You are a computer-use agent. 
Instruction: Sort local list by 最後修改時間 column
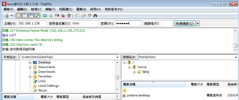[x=96, y=97]
